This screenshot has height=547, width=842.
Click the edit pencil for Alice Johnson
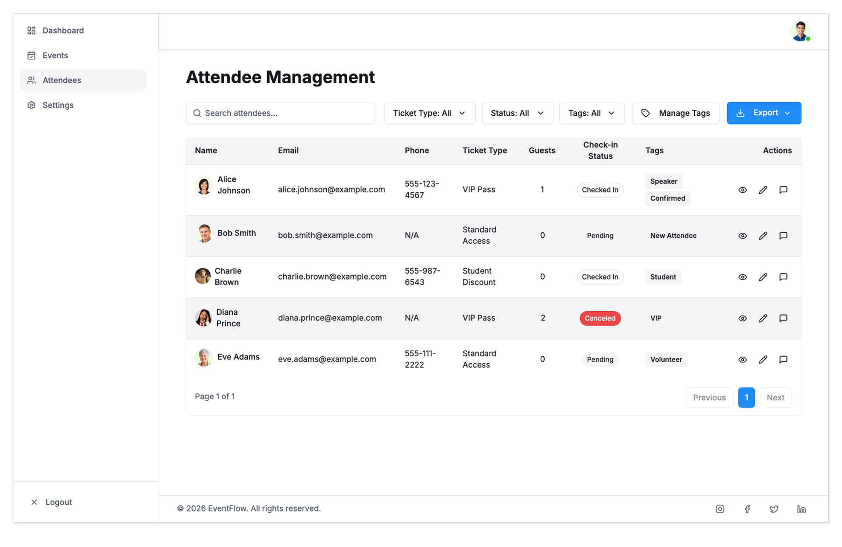coord(763,190)
